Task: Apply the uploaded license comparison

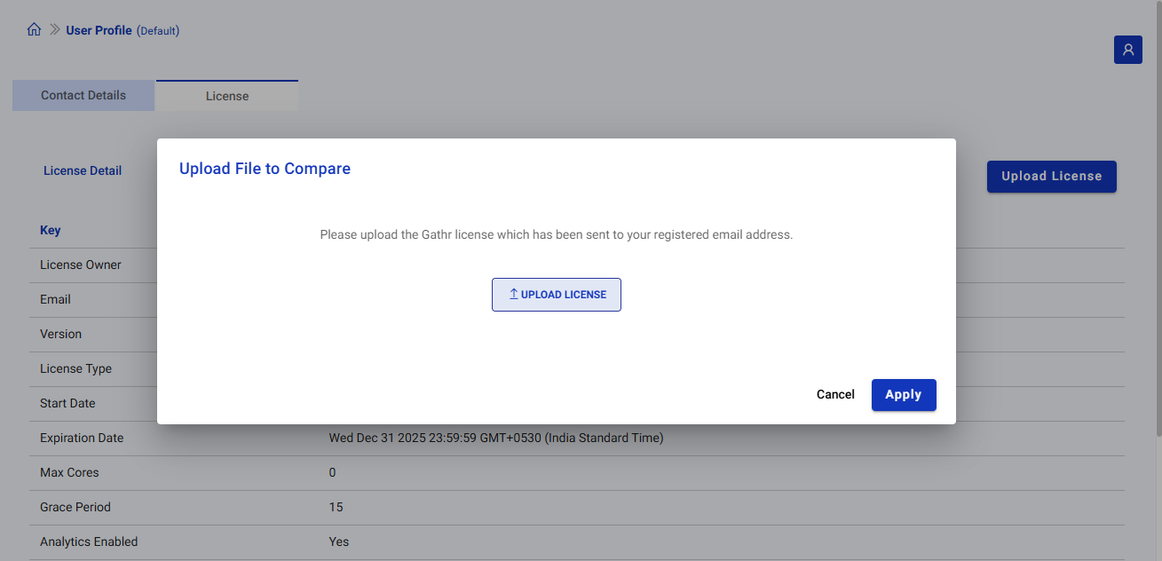Action: tap(904, 394)
